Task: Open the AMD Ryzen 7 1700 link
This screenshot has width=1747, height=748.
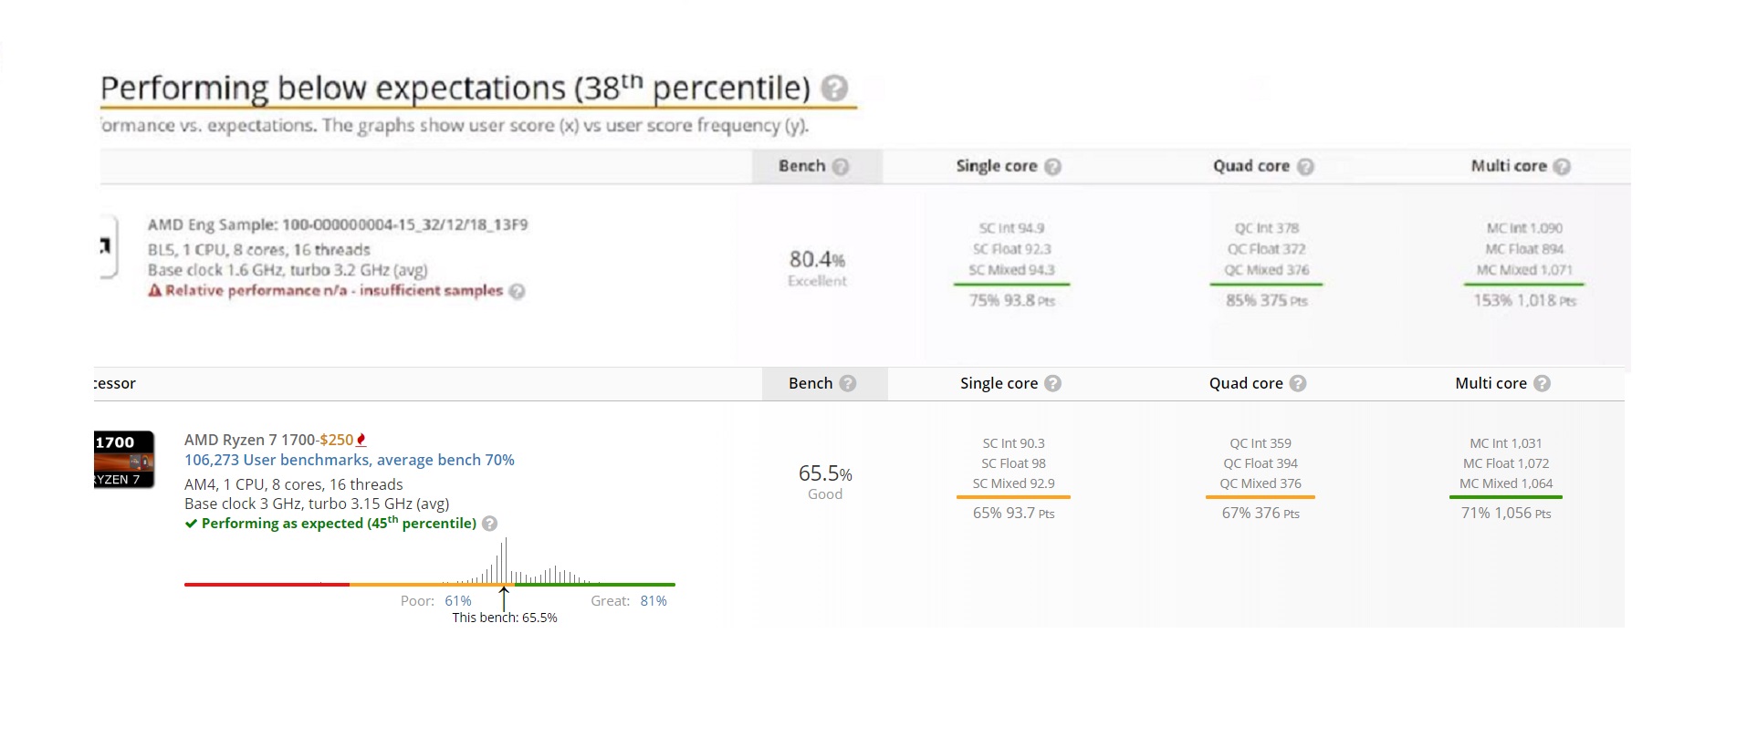Action: click(x=249, y=440)
